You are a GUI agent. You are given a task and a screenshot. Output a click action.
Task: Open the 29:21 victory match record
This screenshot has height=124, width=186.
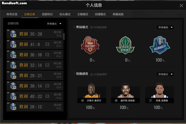(x=35, y=75)
